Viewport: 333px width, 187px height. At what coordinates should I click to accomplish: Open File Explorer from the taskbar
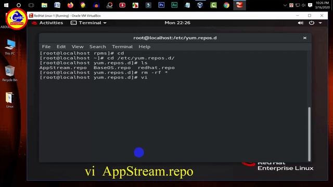click(x=44, y=5)
